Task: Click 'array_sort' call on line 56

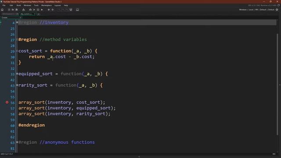Action: 32,102
